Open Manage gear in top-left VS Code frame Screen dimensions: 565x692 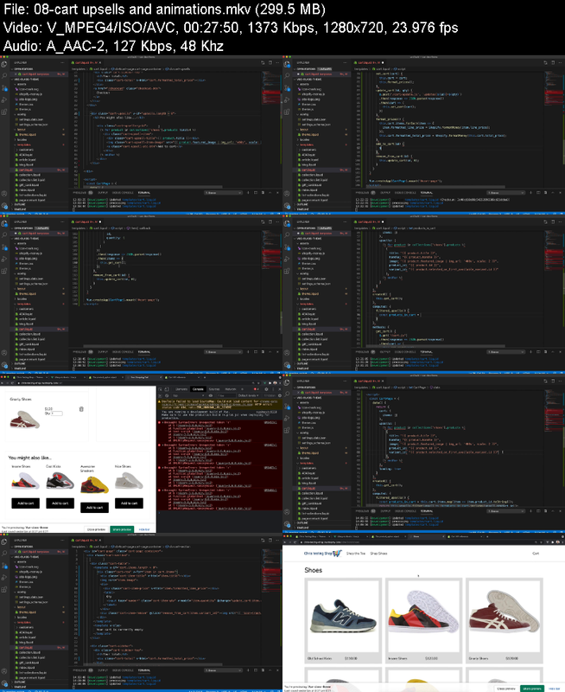point(4,205)
